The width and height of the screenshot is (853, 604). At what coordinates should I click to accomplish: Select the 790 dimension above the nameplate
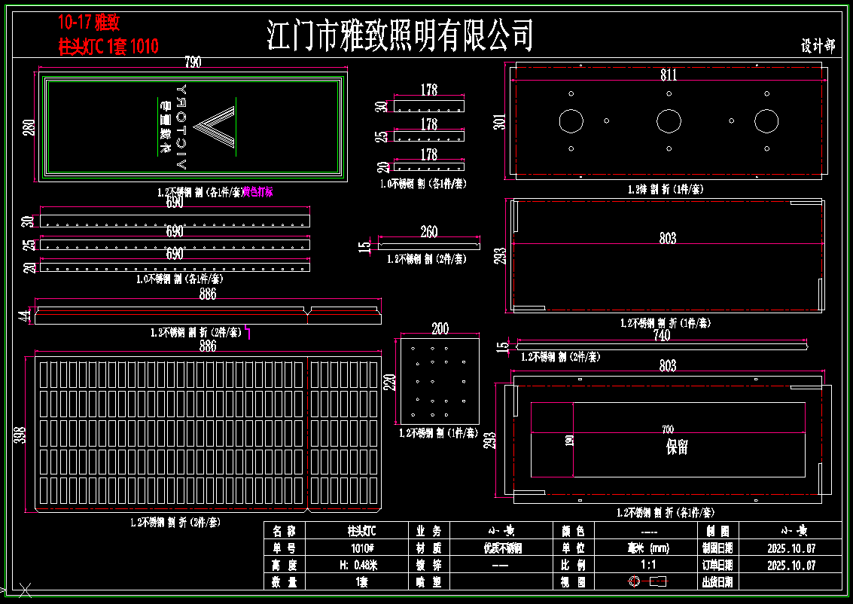pyautogui.click(x=192, y=63)
